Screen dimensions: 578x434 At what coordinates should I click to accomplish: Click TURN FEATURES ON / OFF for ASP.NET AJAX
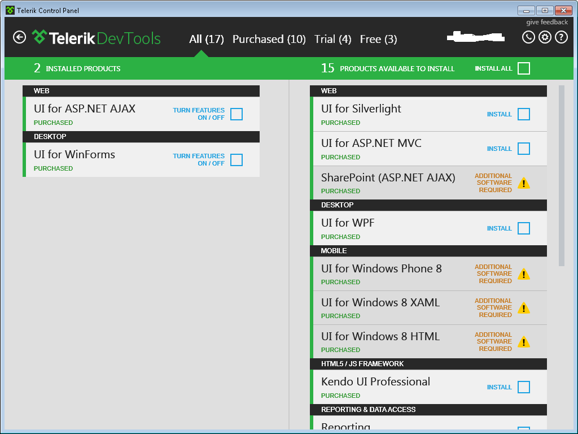point(199,114)
